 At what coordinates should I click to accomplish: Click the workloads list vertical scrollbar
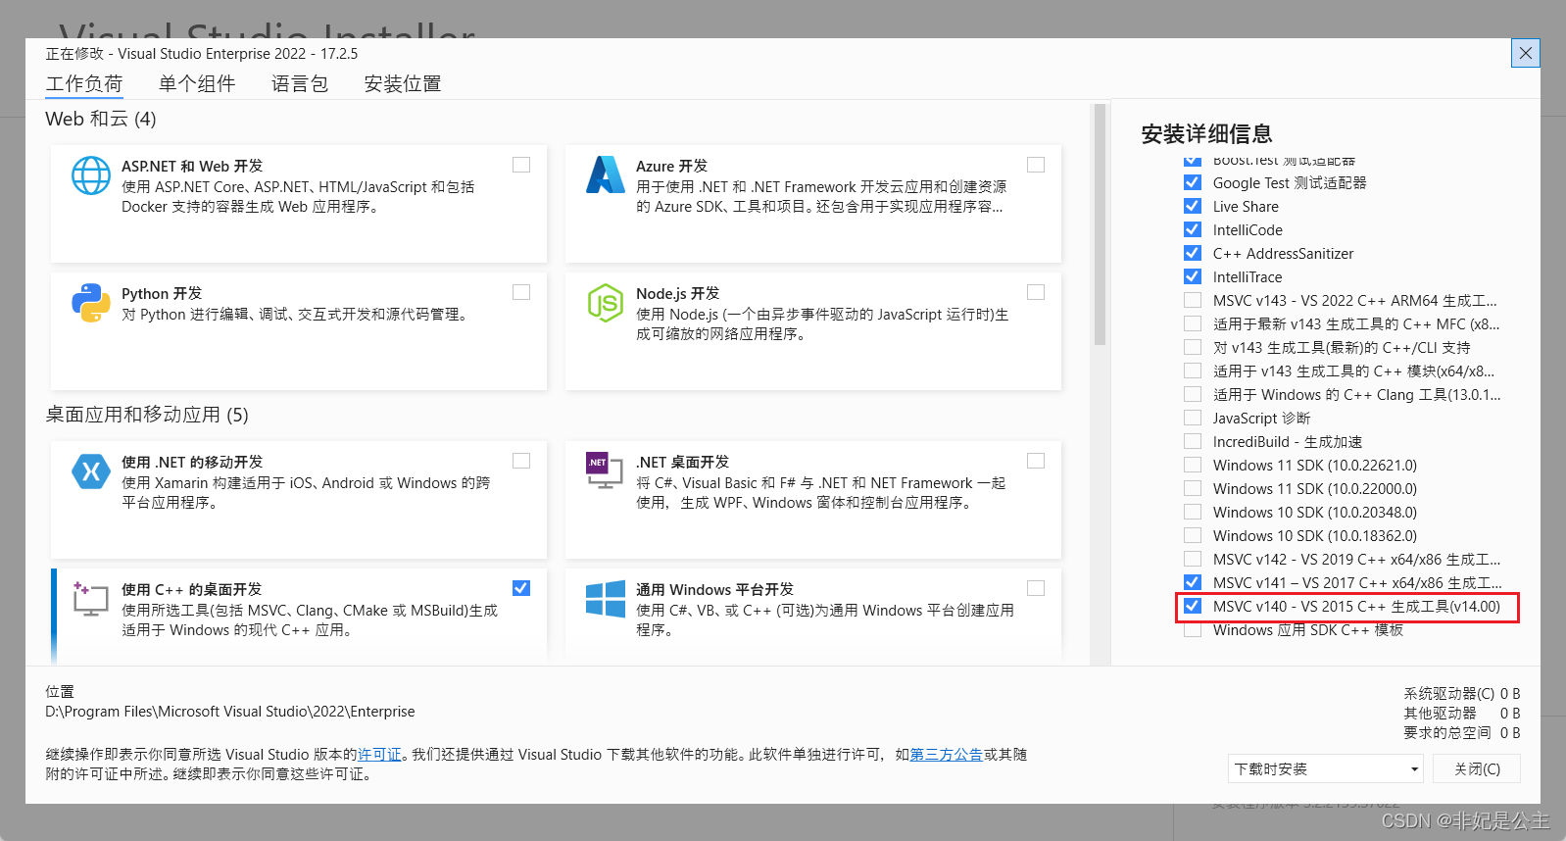pos(1100,225)
